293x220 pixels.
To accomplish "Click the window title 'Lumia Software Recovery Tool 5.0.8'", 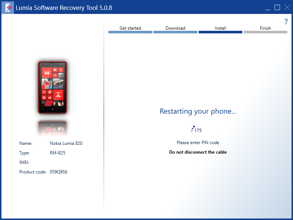I will coord(64,8).
